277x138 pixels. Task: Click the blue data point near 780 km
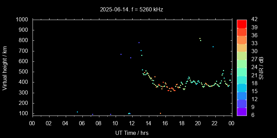pos(139,43)
